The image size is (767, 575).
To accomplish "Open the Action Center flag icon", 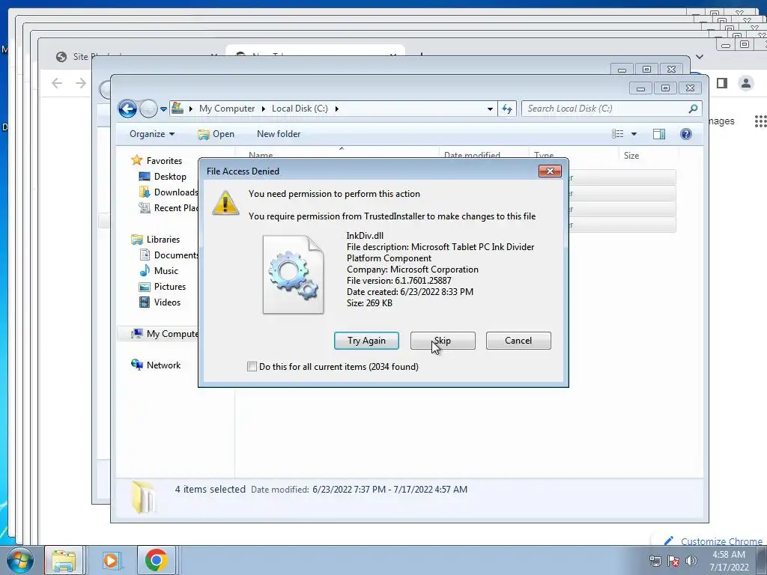I will pos(673,561).
